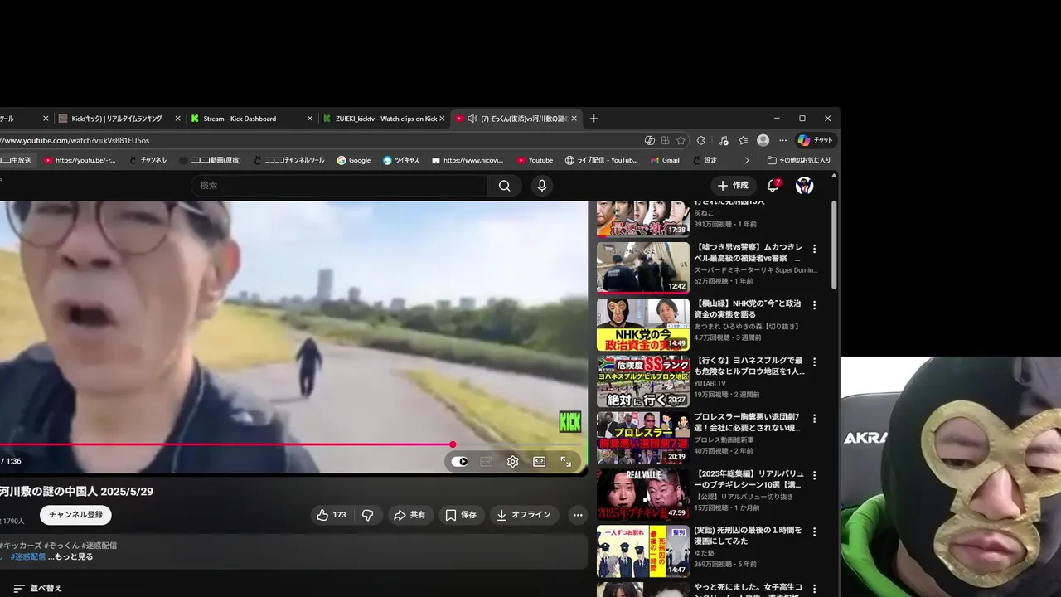The image size is (1061, 597).
Task: Show more bookmarks with the chevron
Action: coord(746,160)
